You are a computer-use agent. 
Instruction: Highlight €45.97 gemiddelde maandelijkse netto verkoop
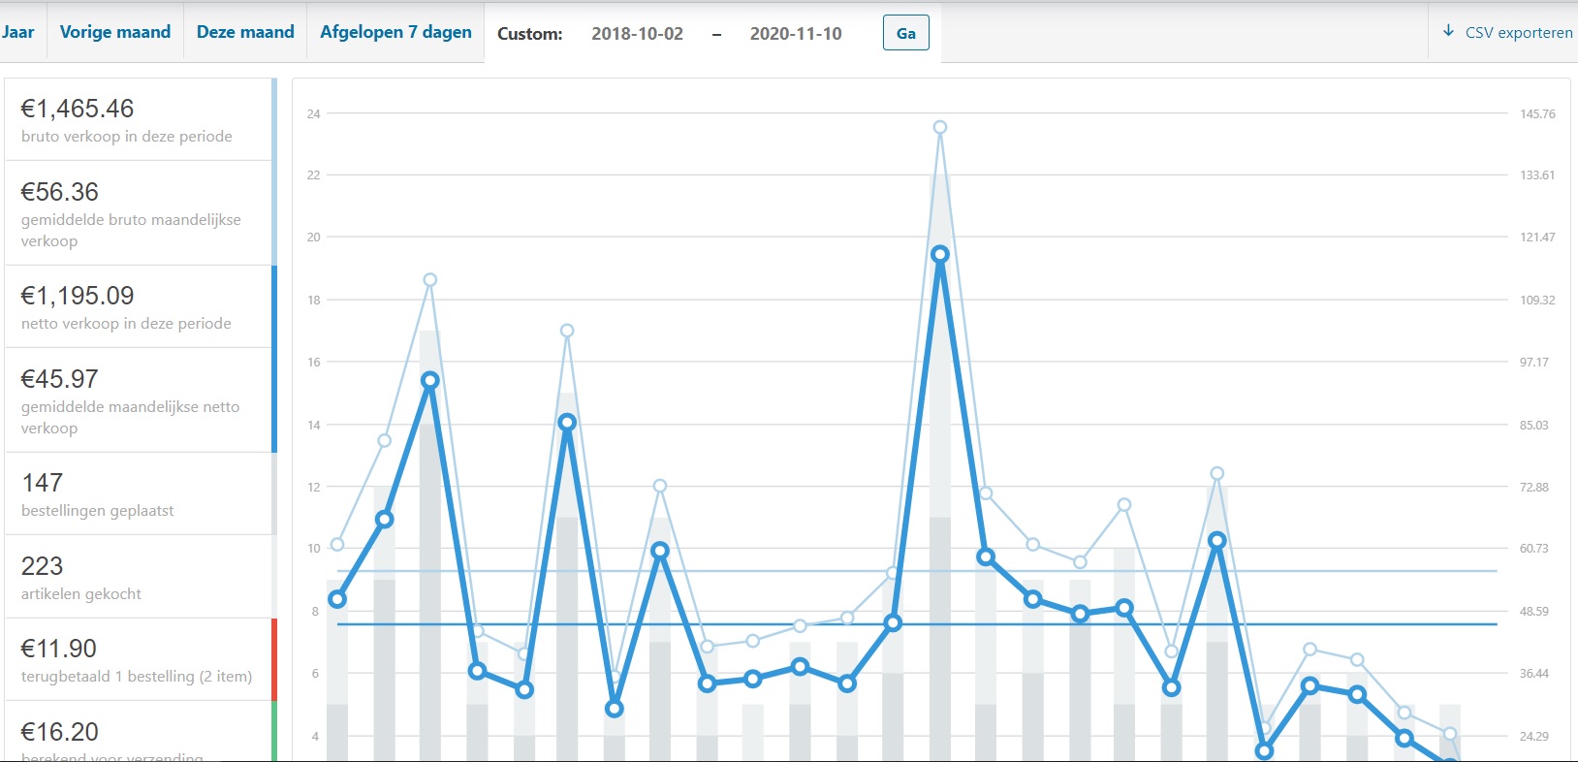point(141,400)
